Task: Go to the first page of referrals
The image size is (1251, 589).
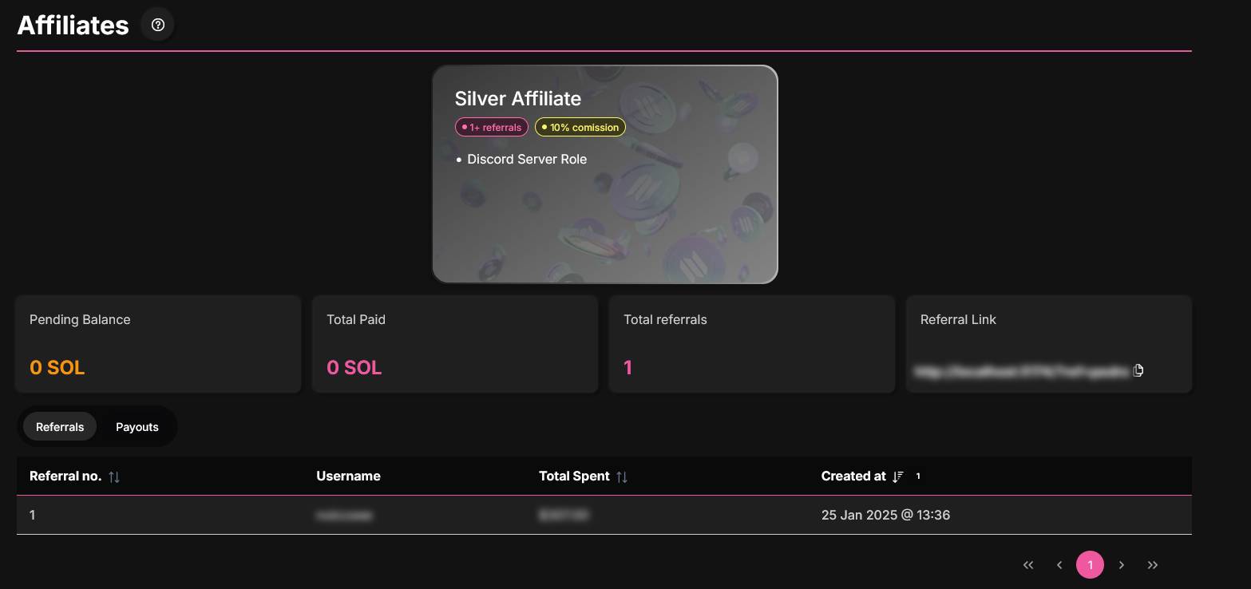Action: point(1028,565)
